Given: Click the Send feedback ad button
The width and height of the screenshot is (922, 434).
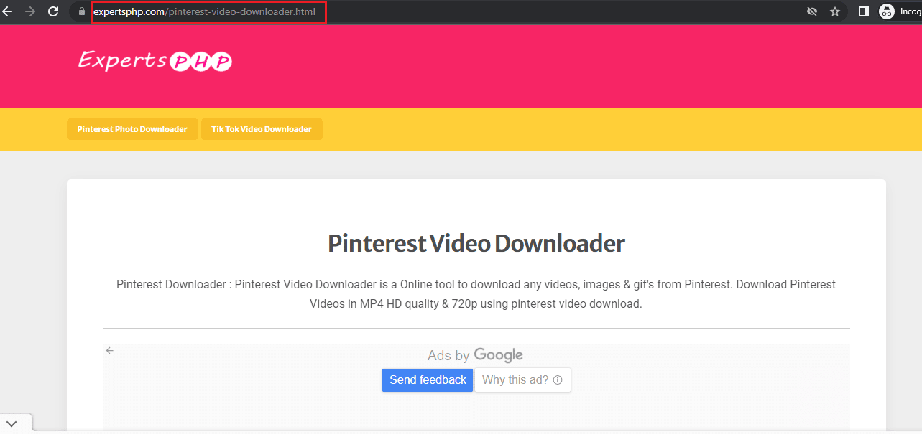Looking at the screenshot, I should (x=428, y=380).
